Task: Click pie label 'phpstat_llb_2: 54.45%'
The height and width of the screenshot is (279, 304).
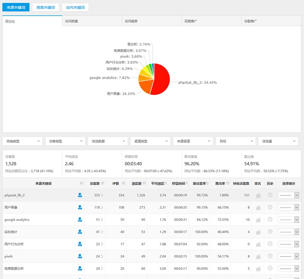Action: (x=198, y=82)
